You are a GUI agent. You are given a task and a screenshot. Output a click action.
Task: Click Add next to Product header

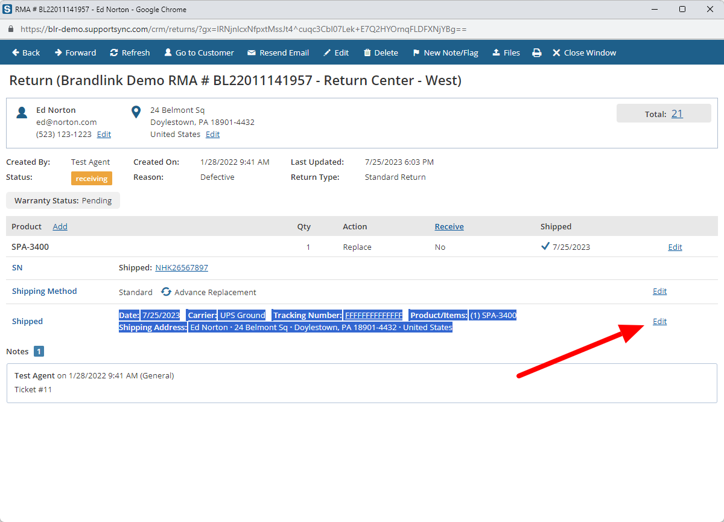(x=60, y=227)
